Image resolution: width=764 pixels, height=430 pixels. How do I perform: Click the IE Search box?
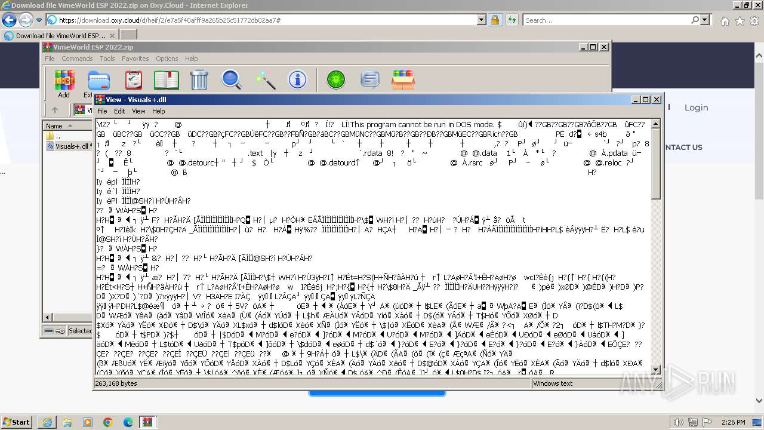606,20
